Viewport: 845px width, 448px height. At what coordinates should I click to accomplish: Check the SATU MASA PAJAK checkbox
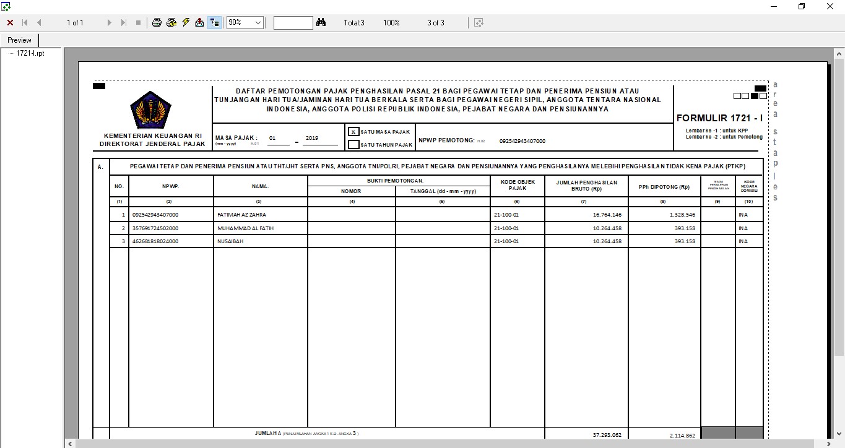[353, 132]
